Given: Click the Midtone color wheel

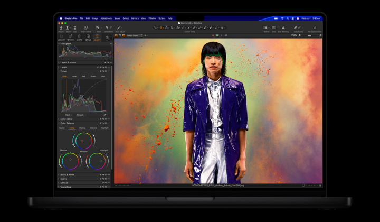Looking at the screenshot, I should [x=82, y=141].
